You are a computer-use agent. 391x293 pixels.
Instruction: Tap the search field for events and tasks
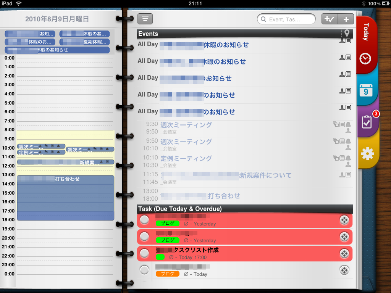[x=286, y=19]
